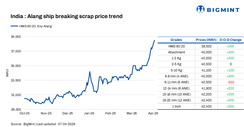Click the Attachment grade row
This screenshot has height=127, width=244.
[x=177, y=52]
